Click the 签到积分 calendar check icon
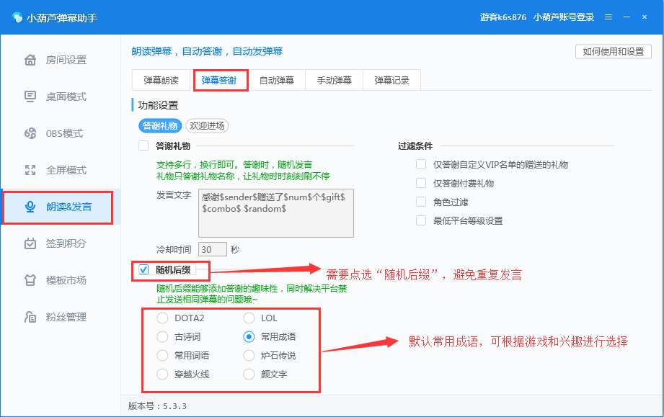Screen dimensions: 664x417 tap(30, 243)
